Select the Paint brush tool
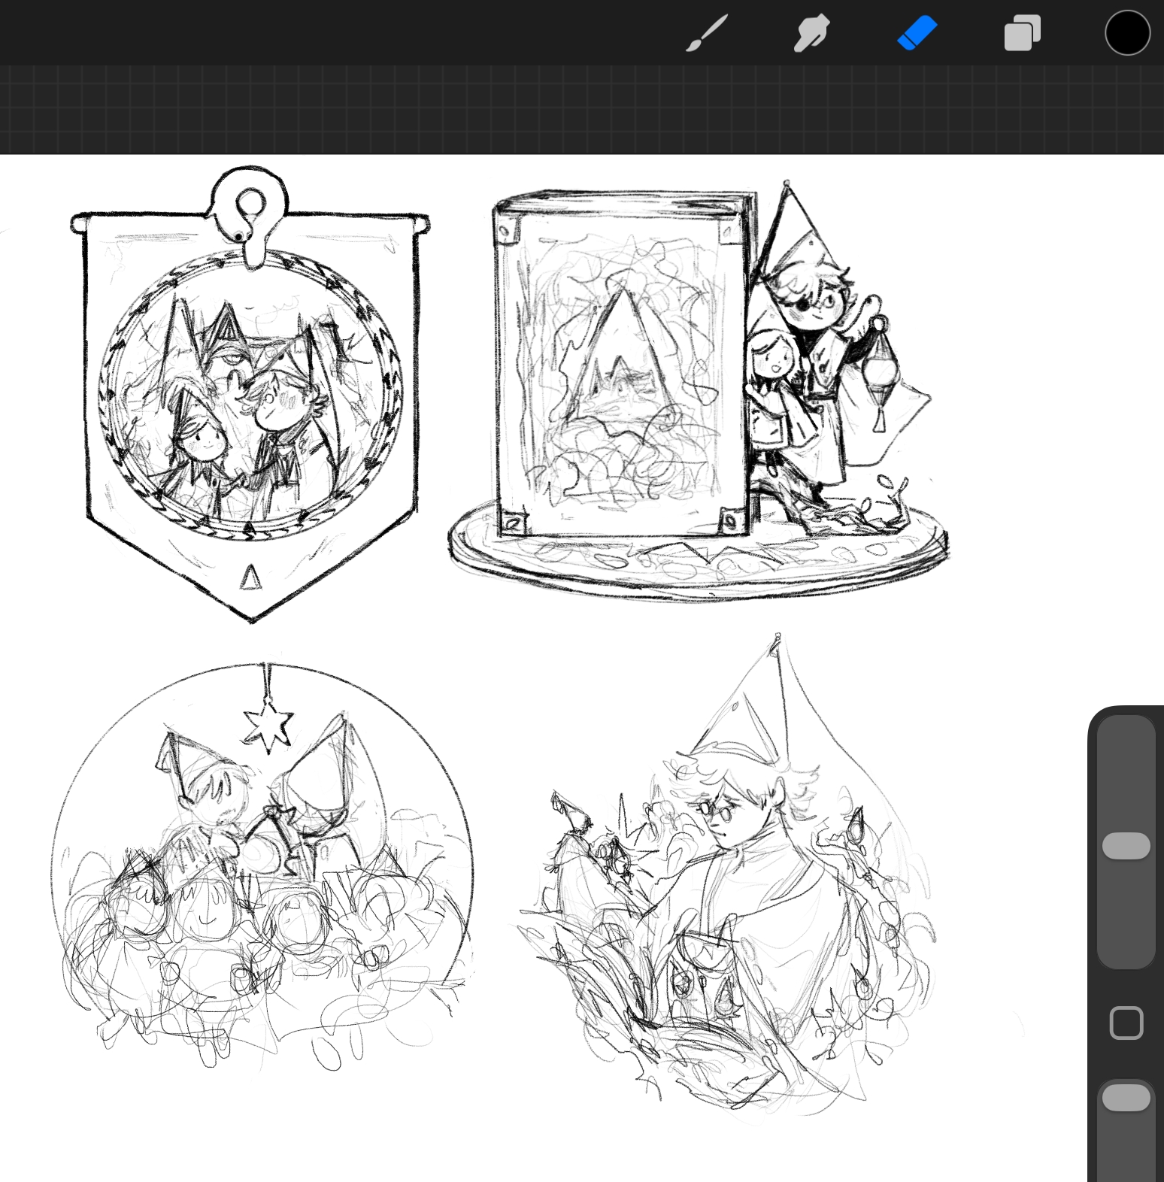Screen dimensions: 1164x1182 pyautogui.click(x=706, y=34)
